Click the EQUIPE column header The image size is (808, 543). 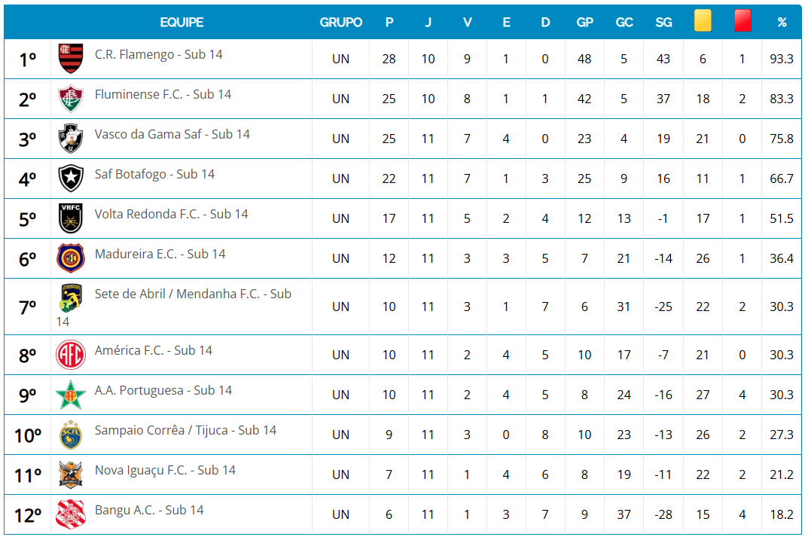[181, 23]
